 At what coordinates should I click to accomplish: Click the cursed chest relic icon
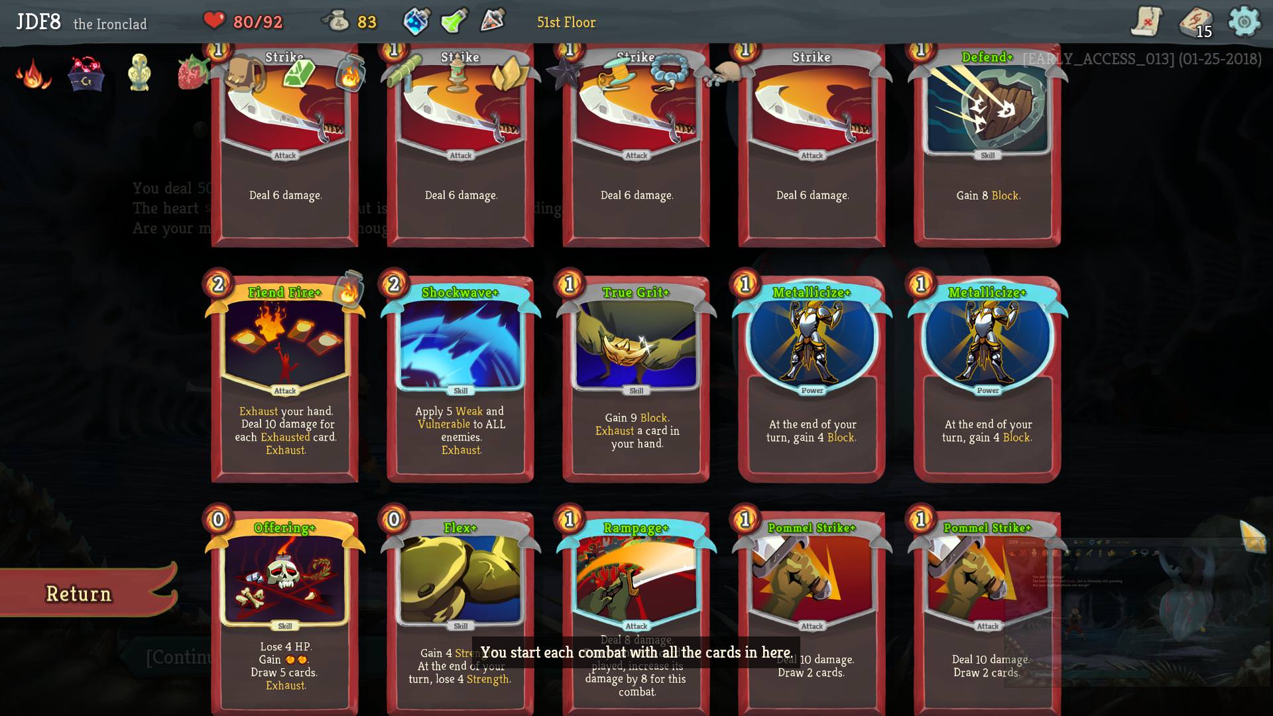(x=86, y=73)
